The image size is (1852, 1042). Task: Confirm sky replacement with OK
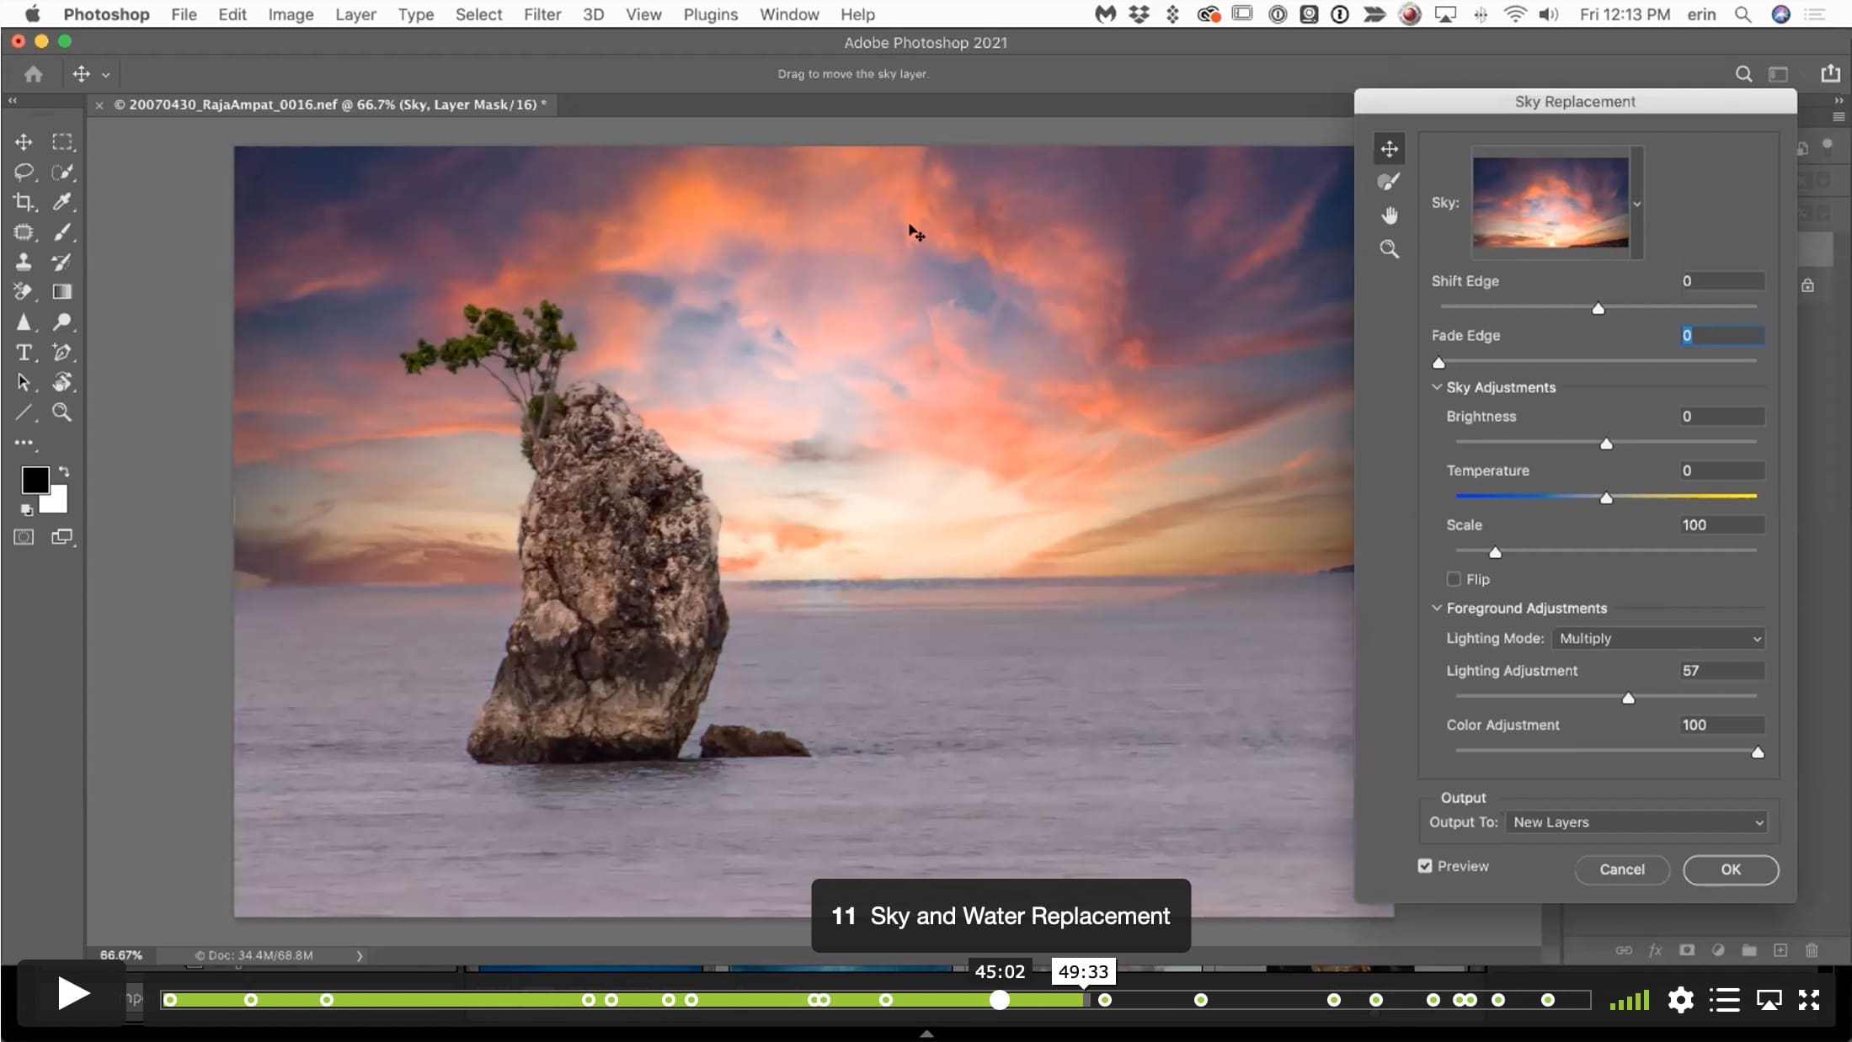click(1731, 869)
